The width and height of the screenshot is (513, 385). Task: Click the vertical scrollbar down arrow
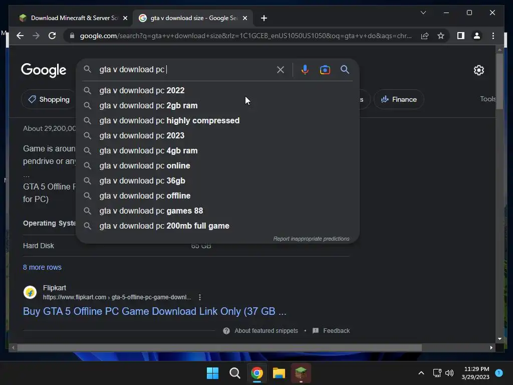click(x=499, y=339)
